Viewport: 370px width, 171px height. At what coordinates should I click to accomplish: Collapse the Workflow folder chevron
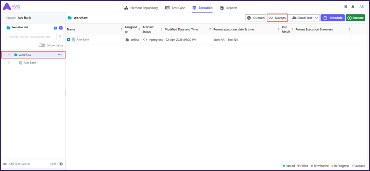tap(9, 55)
